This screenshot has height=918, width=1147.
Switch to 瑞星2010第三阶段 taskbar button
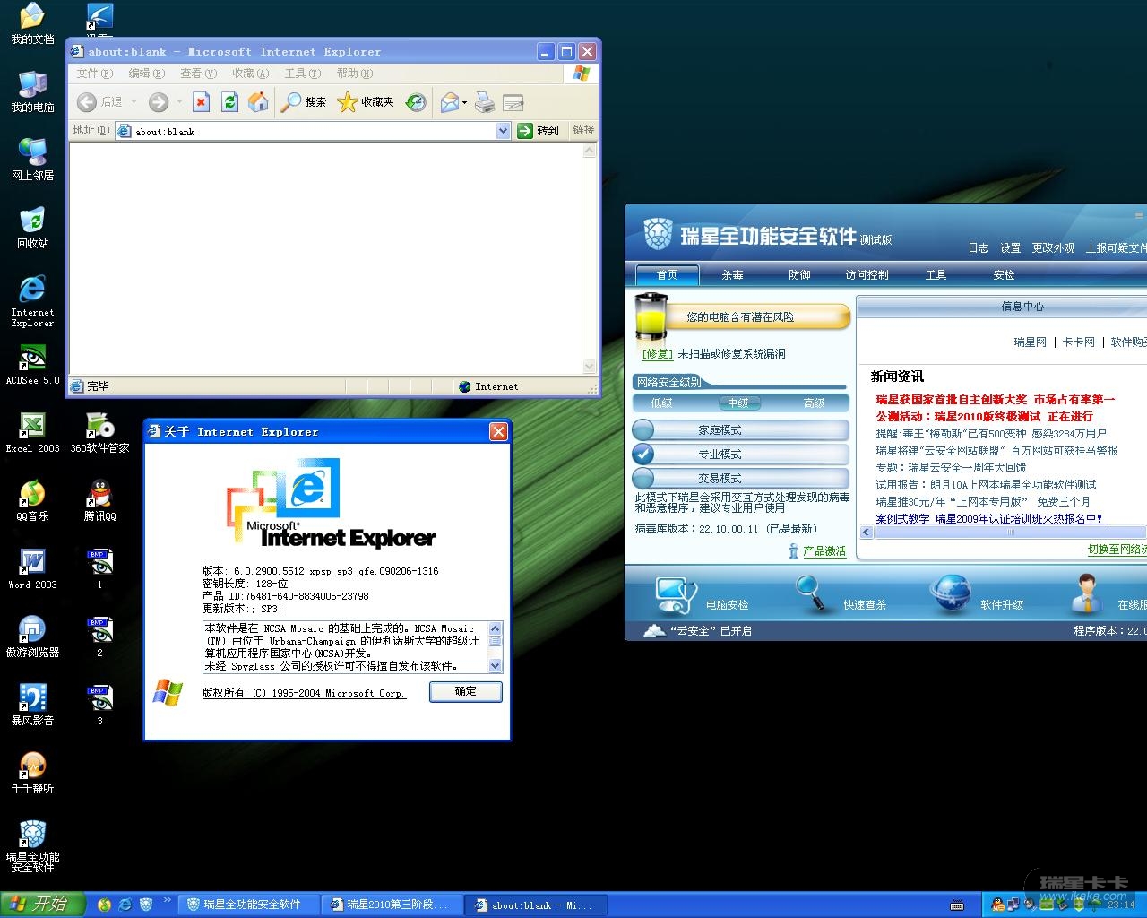(x=394, y=905)
